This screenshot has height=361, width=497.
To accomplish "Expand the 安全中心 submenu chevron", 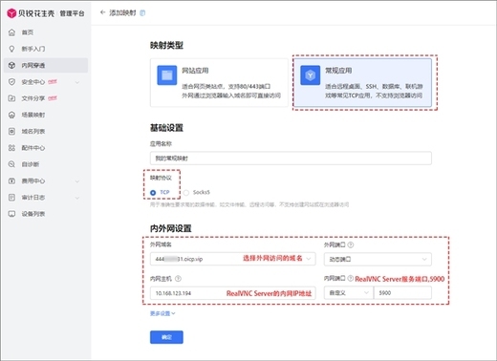I will pos(77,82).
